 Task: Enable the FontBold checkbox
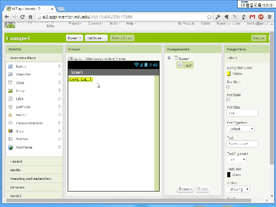tap(228, 87)
